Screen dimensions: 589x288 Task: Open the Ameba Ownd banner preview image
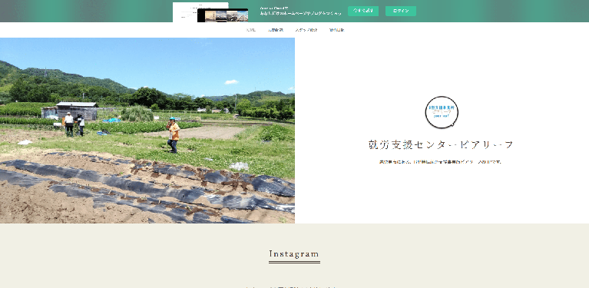tap(210, 12)
